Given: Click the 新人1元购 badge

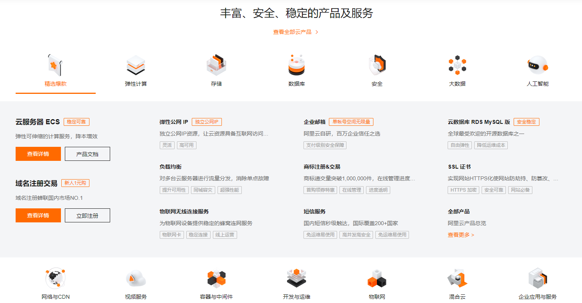Looking at the screenshot, I should pos(75,183).
